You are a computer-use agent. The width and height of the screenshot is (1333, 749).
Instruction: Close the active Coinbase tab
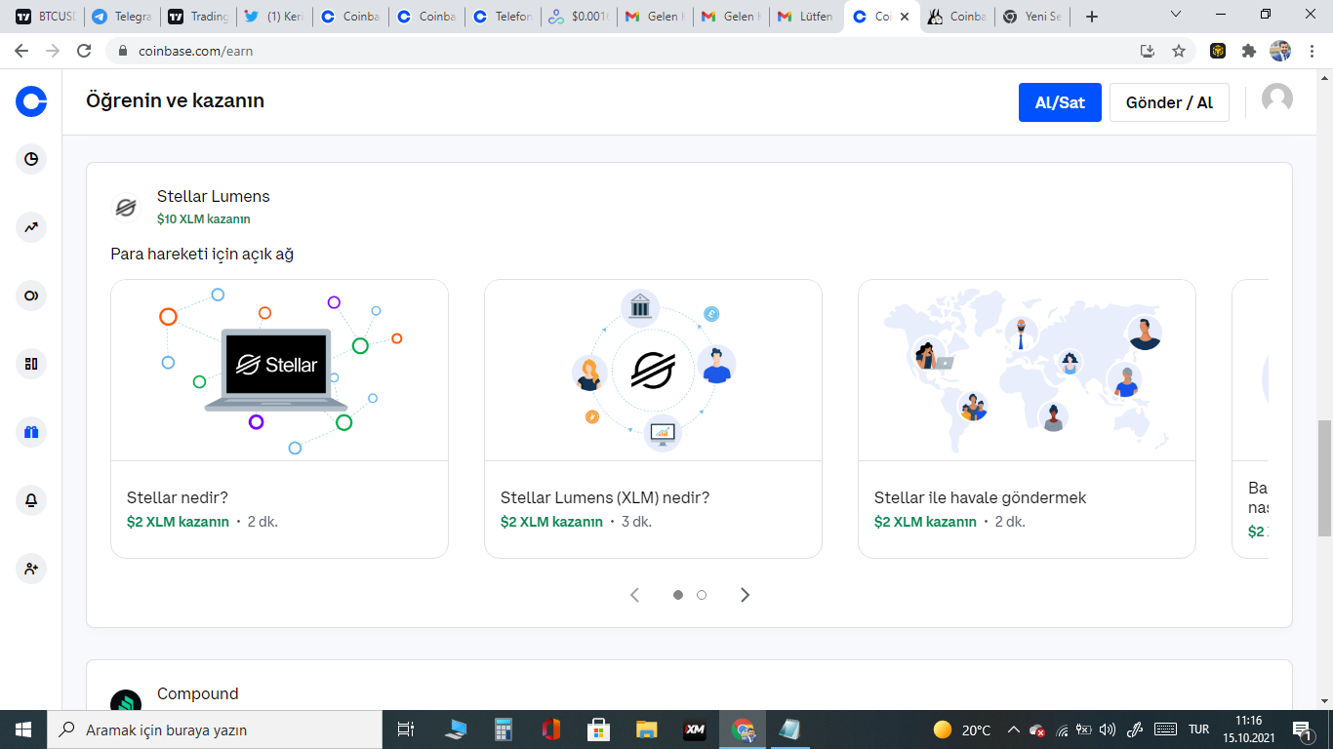click(x=905, y=17)
